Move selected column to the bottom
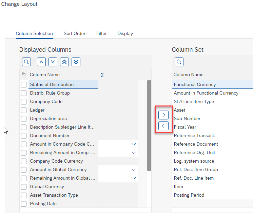253x213 pixels. (76, 62)
